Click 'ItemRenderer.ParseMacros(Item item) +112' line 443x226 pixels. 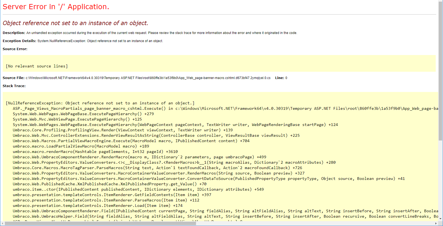106,200
